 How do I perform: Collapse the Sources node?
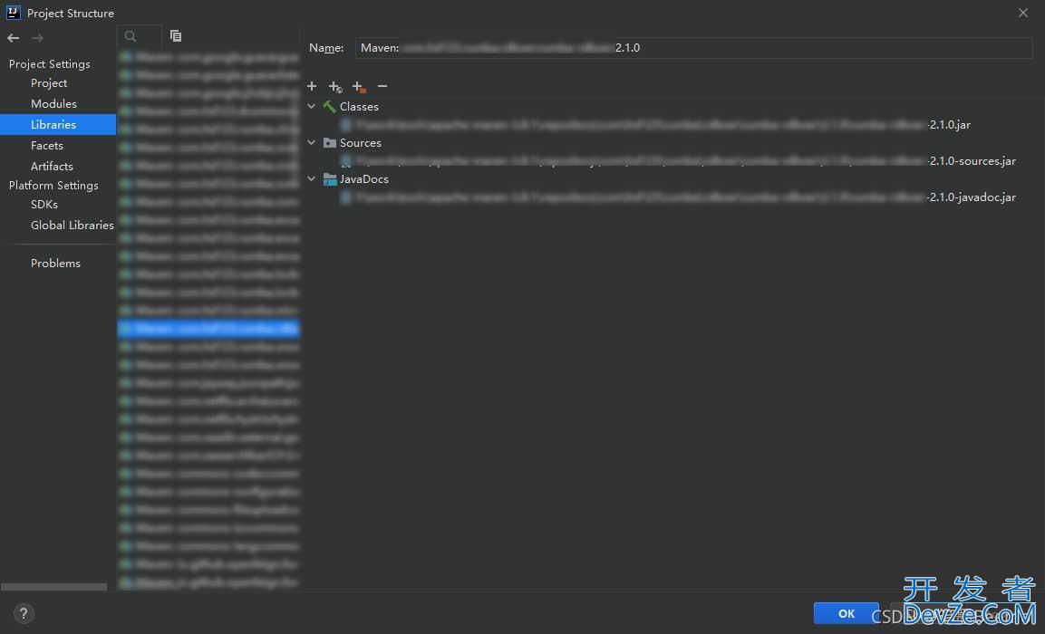point(311,142)
